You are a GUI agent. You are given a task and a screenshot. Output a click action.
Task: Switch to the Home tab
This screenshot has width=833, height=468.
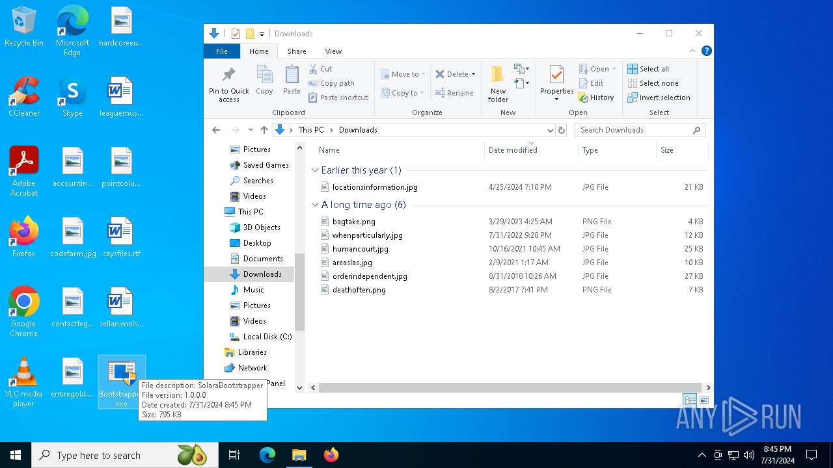click(x=258, y=51)
